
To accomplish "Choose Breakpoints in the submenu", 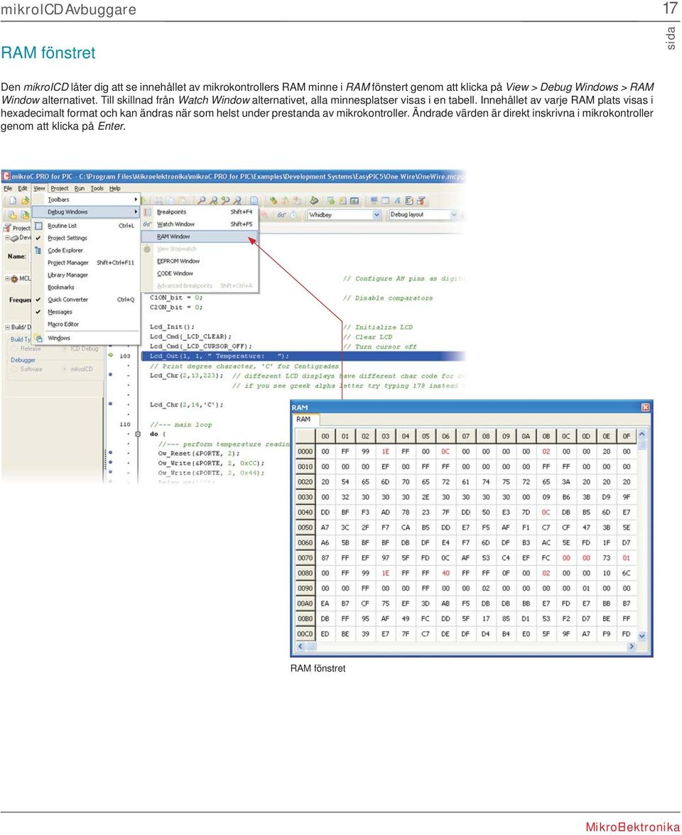I will coord(200,212).
